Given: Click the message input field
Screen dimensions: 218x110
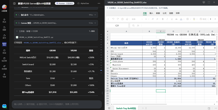Looking at the screenshot, I should coord(57,104).
